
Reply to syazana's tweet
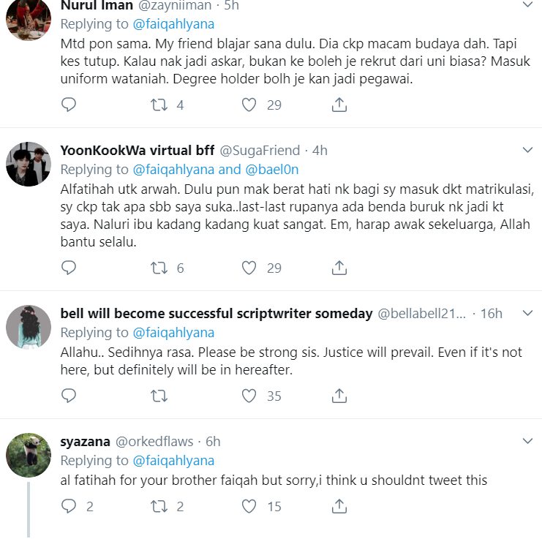(69, 505)
